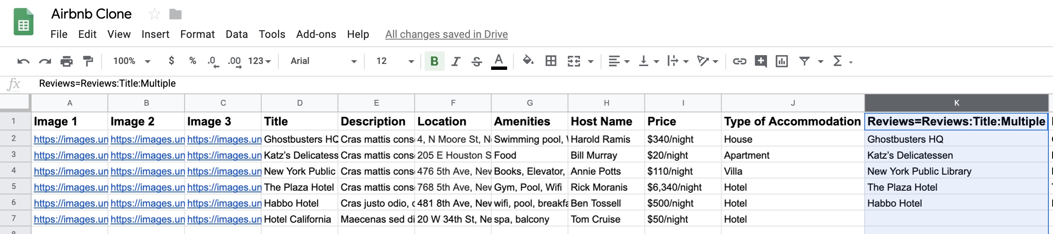Select 'New York Public Library' reviews cell
The height and width of the screenshot is (234, 1053).
[x=956, y=171]
